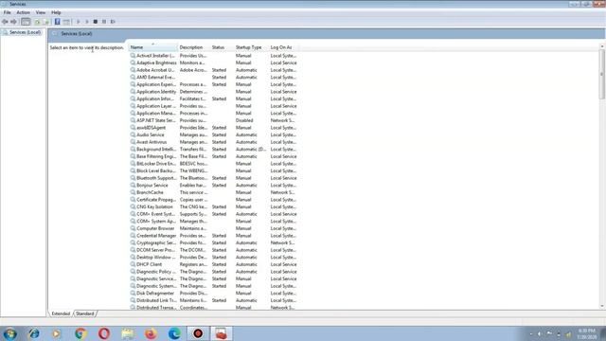This screenshot has width=606, height=341.
Task: Click the Show/Hide Action Pane toolbar icon
Action: pos(66,22)
